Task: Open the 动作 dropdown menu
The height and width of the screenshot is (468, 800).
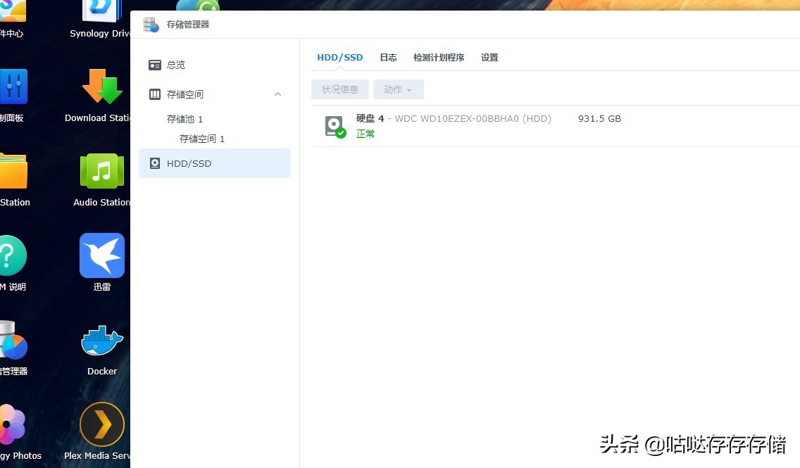Action: [x=398, y=89]
